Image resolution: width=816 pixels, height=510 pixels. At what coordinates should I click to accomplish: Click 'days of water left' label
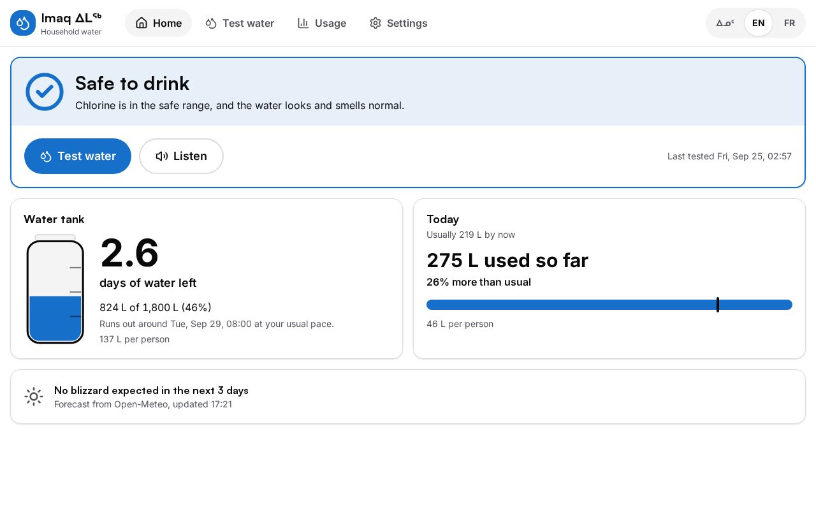[x=148, y=283]
